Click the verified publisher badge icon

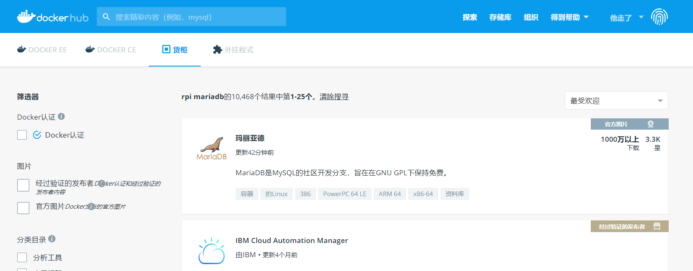(x=657, y=226)
